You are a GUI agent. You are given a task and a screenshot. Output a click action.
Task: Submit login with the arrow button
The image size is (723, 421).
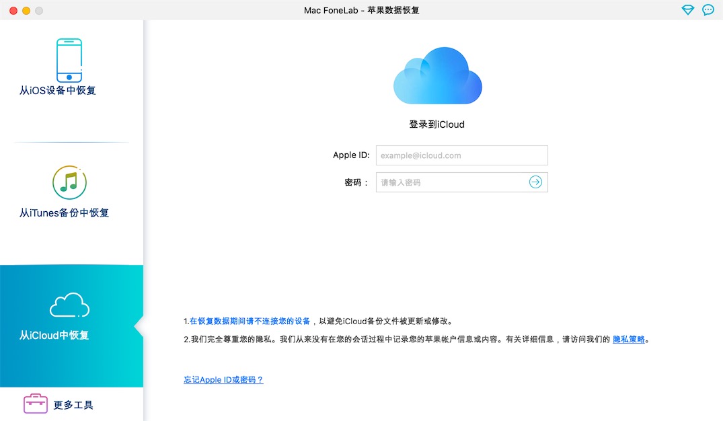coord(535,182)
